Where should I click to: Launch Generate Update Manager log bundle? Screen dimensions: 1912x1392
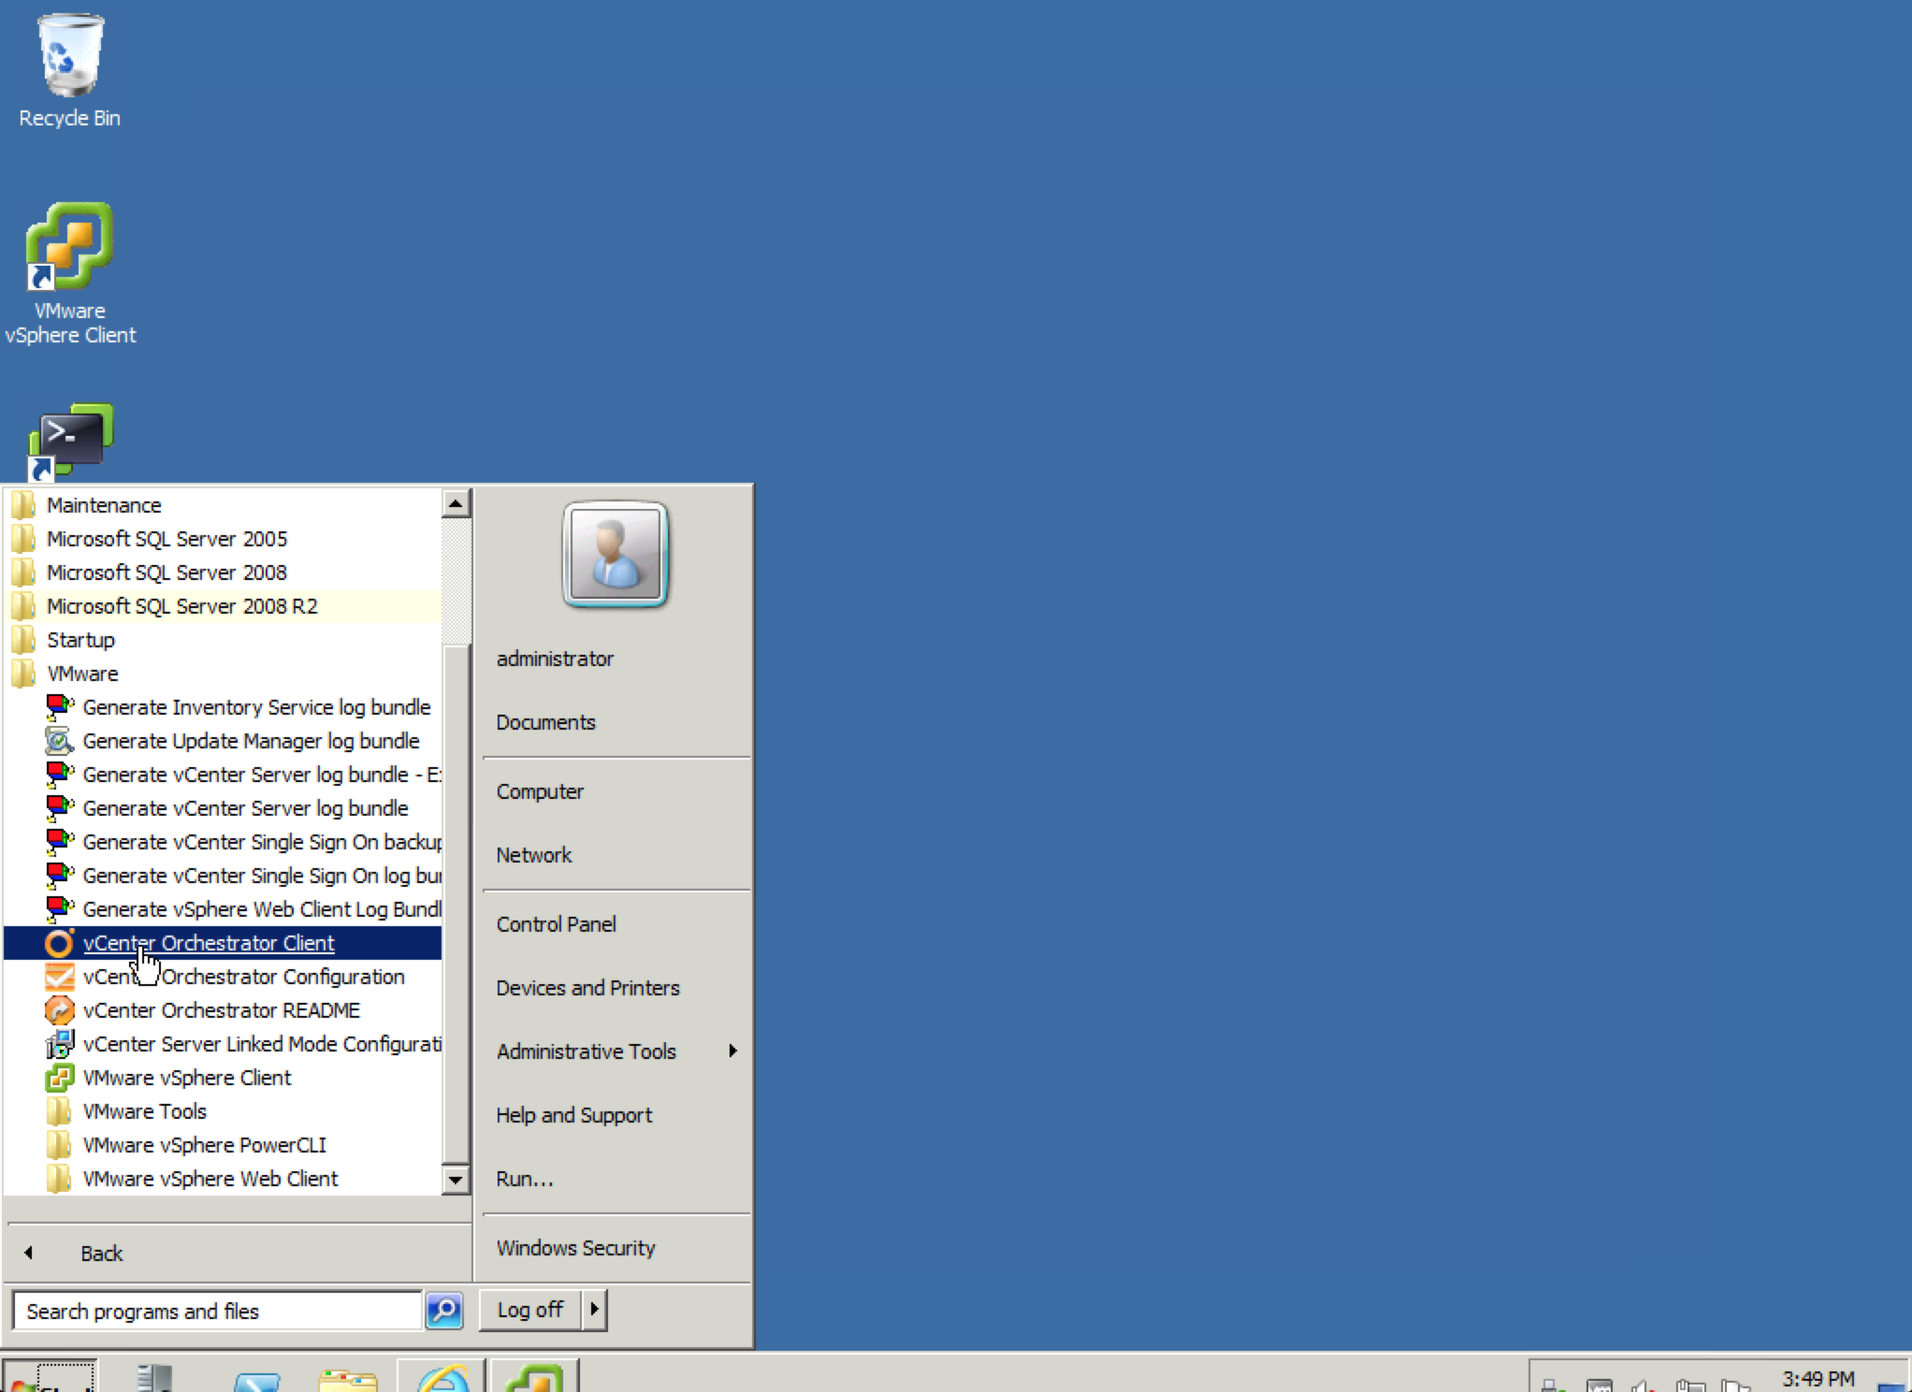point(250,741)
